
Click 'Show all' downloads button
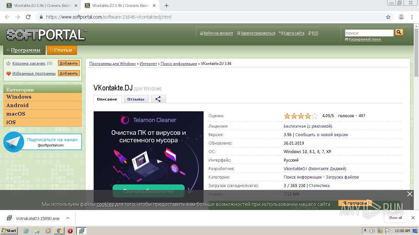point(395,218)
